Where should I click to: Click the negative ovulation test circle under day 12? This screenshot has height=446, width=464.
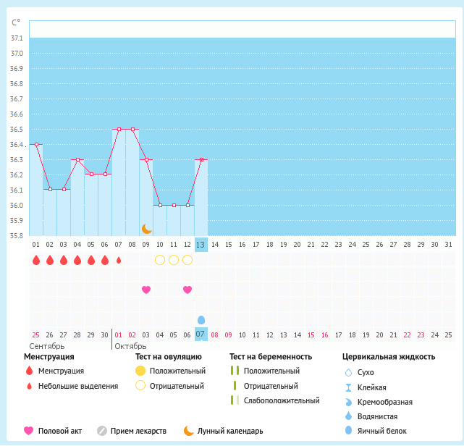pos(187,260)
